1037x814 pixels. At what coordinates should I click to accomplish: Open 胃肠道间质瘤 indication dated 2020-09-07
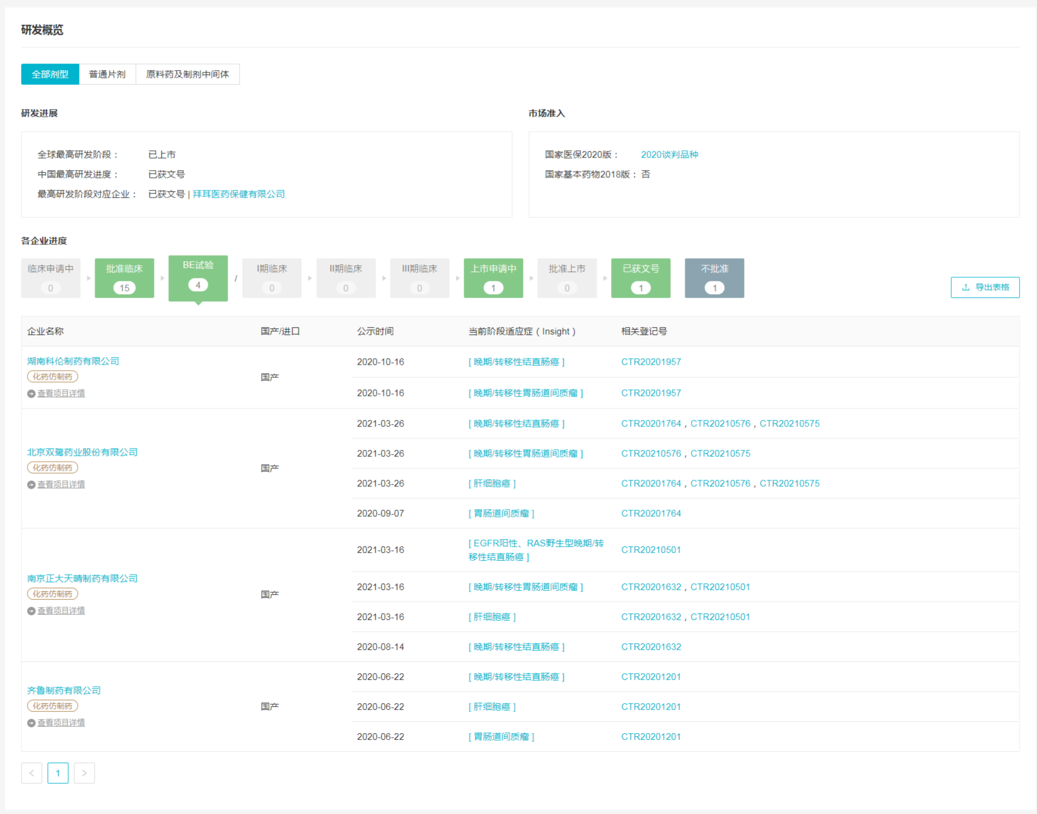(x=501, y=513)
